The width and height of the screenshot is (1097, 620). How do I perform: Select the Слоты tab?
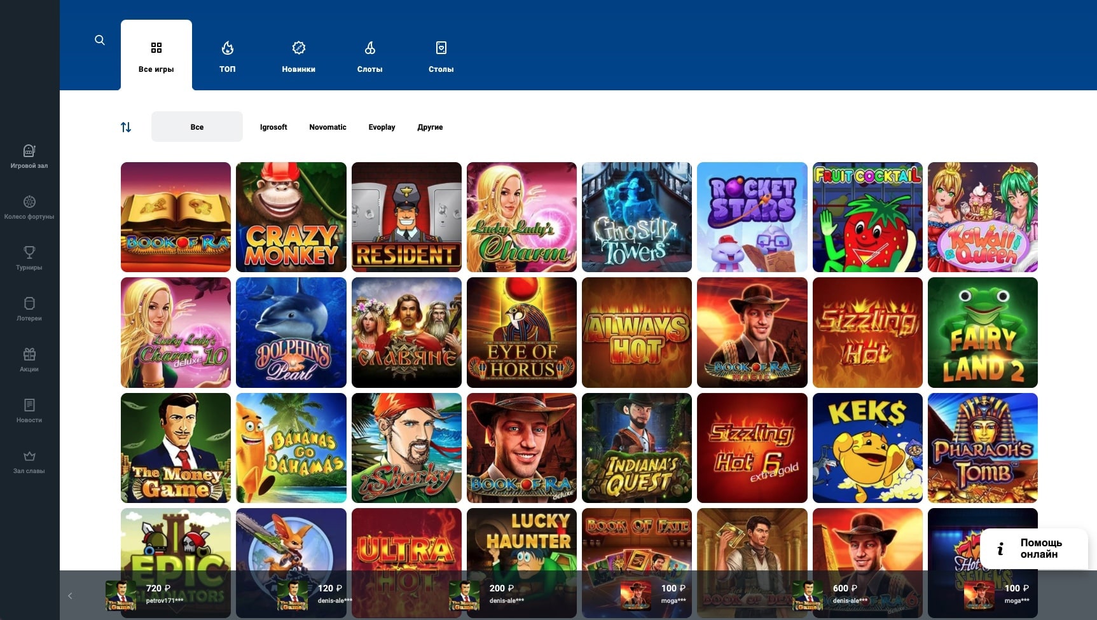[x=369, y=56]
